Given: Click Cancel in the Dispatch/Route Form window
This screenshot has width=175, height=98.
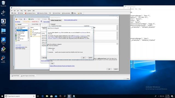Looking at the screenshot, I should 116,69.
